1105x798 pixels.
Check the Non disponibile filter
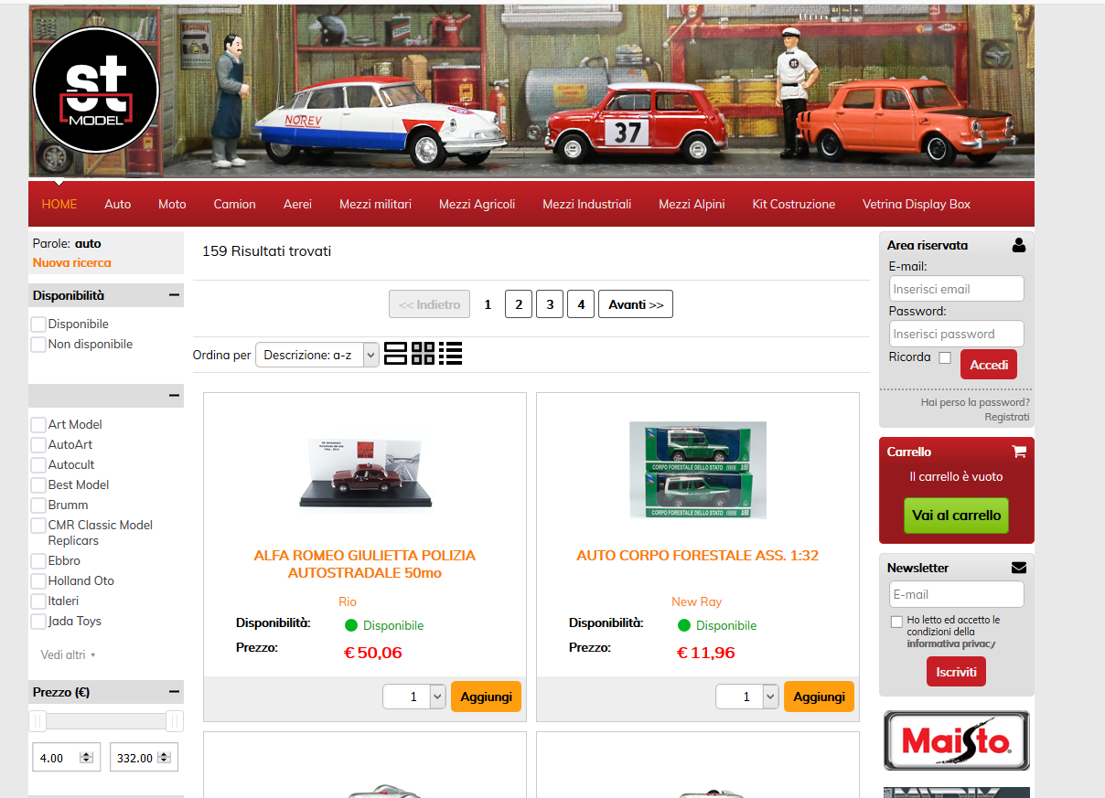(38, 345)
